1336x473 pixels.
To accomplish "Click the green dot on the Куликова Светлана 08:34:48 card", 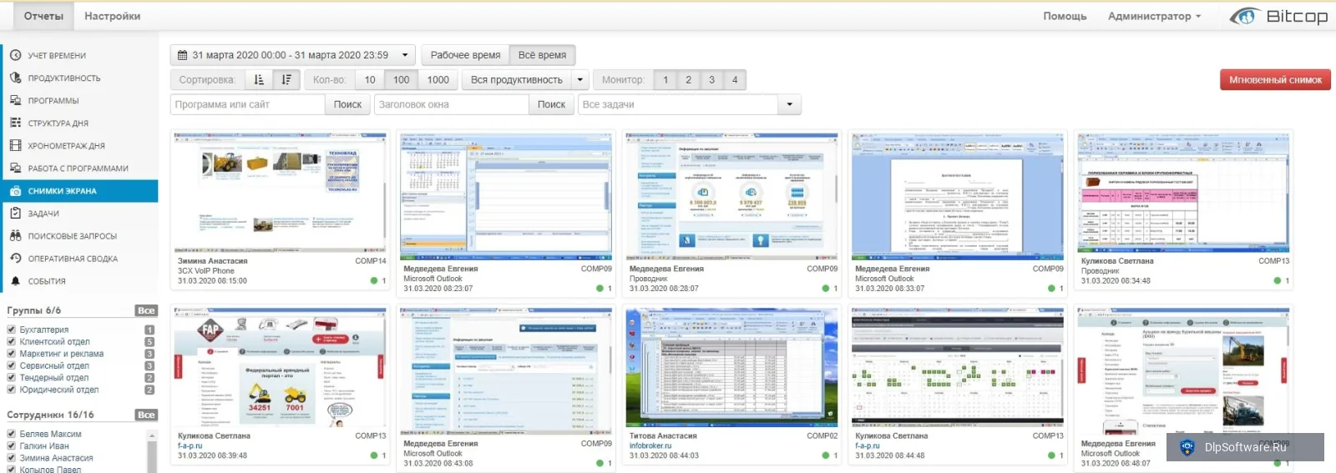I will pyautogui.click(x=1278, y=281).
